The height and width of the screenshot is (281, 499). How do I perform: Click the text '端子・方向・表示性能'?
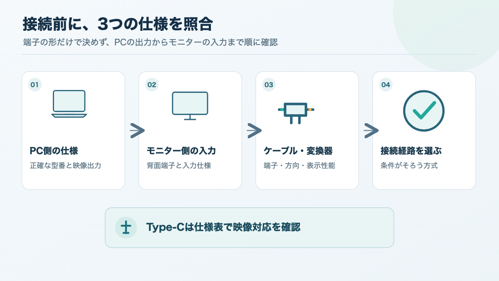[299, 166]
